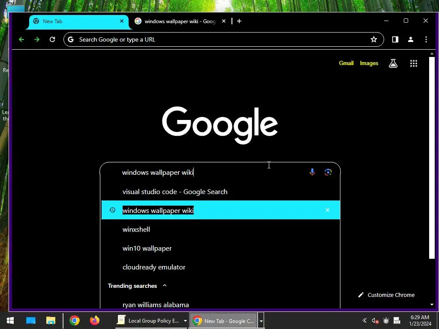Switch to 'windows wallpaper wiki' tab
Viewport: 439px width, 329px height.
click(180, 21)
